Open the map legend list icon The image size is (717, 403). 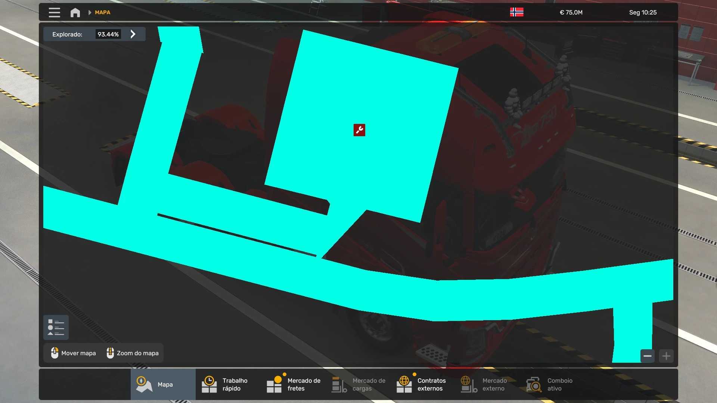56,328
